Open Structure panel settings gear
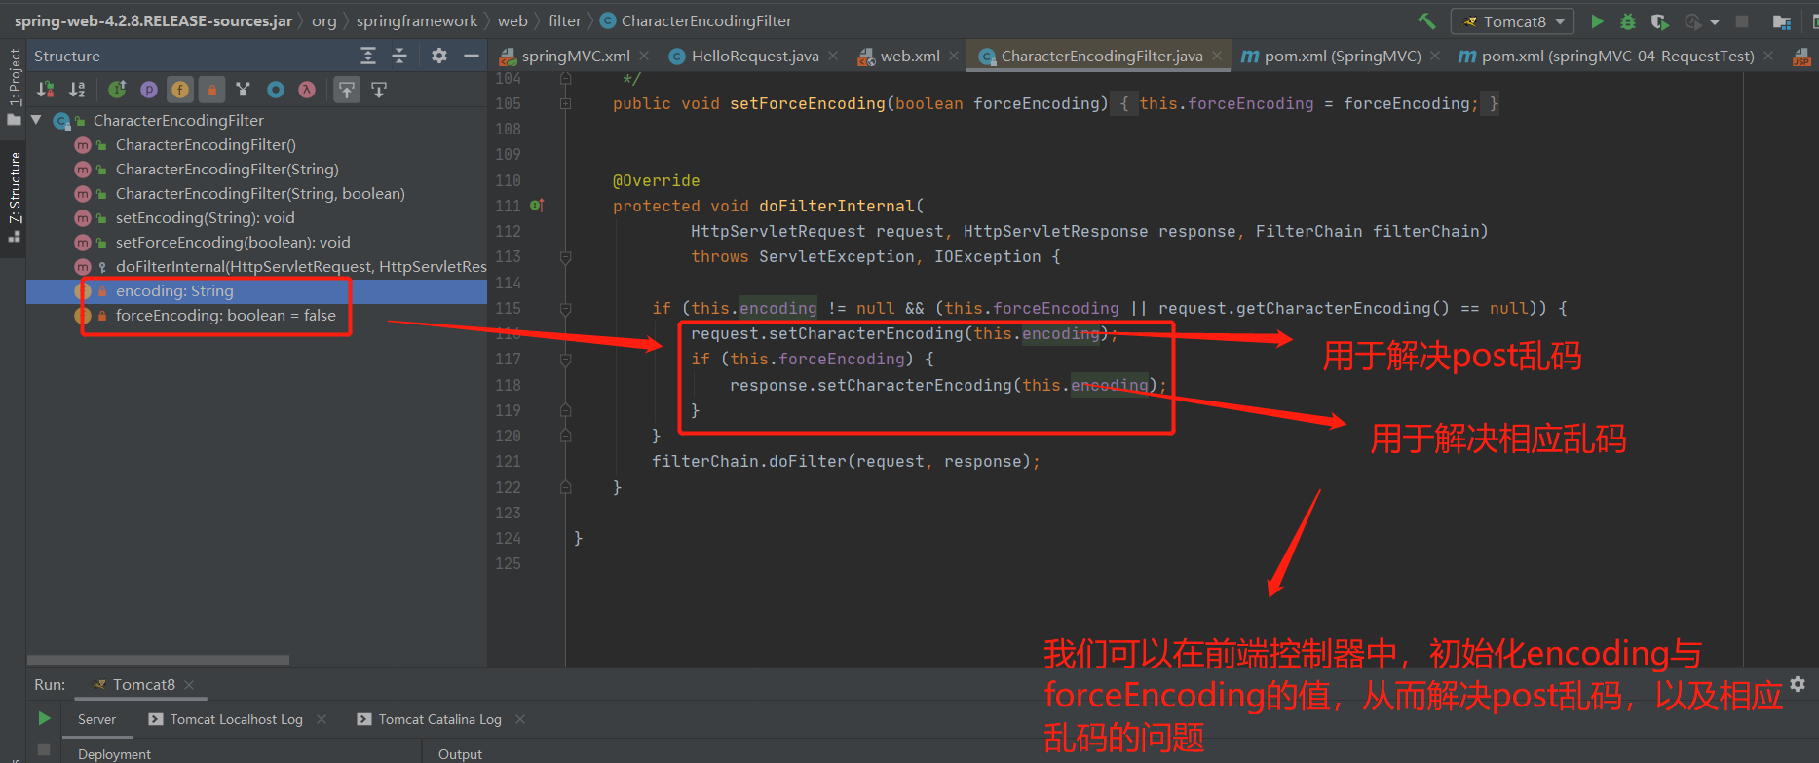Viewport: 1819px width, 763px height. (x=439, y=56)
